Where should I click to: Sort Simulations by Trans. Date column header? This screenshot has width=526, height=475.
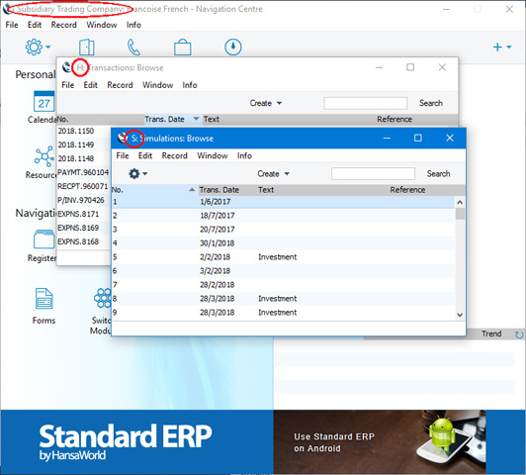click(227, 190)
